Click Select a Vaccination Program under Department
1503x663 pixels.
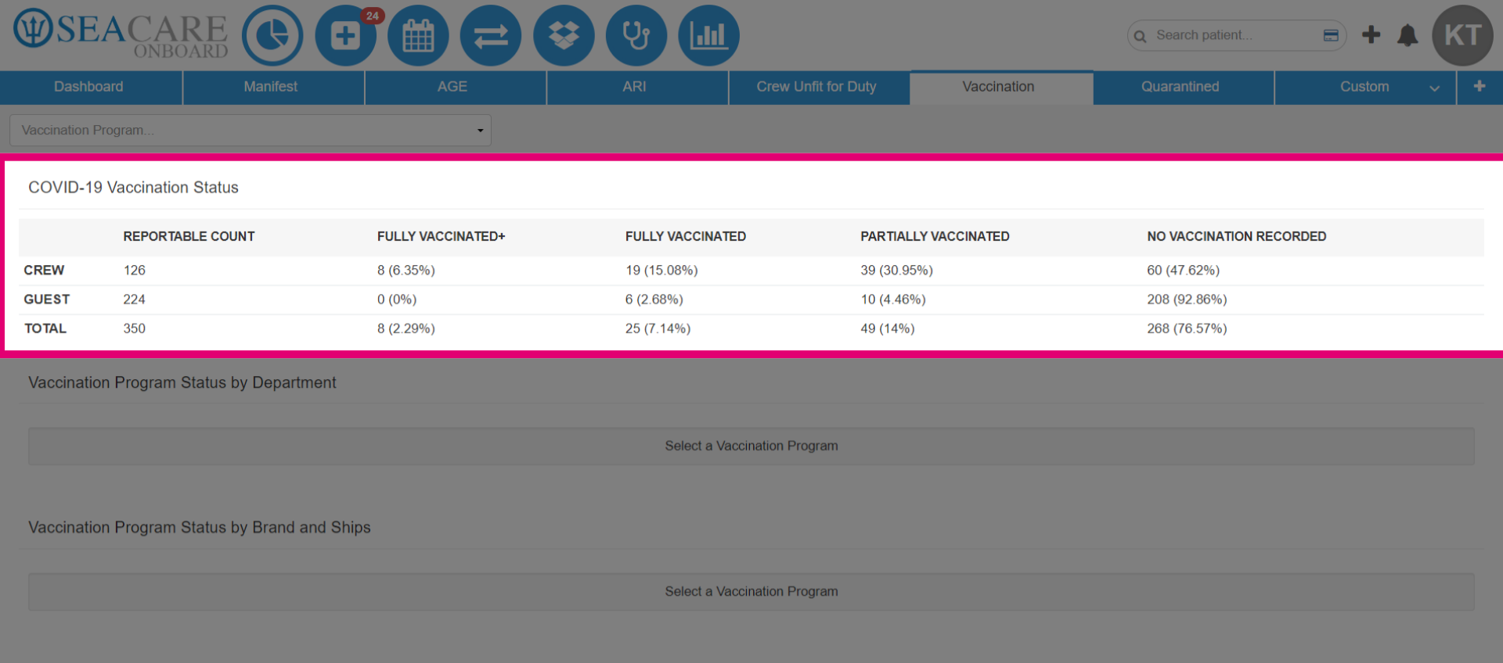(x=751, y=446)
